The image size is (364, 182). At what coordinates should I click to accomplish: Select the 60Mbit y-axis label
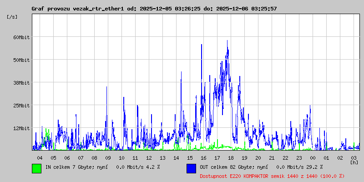(x=21, y=37)
